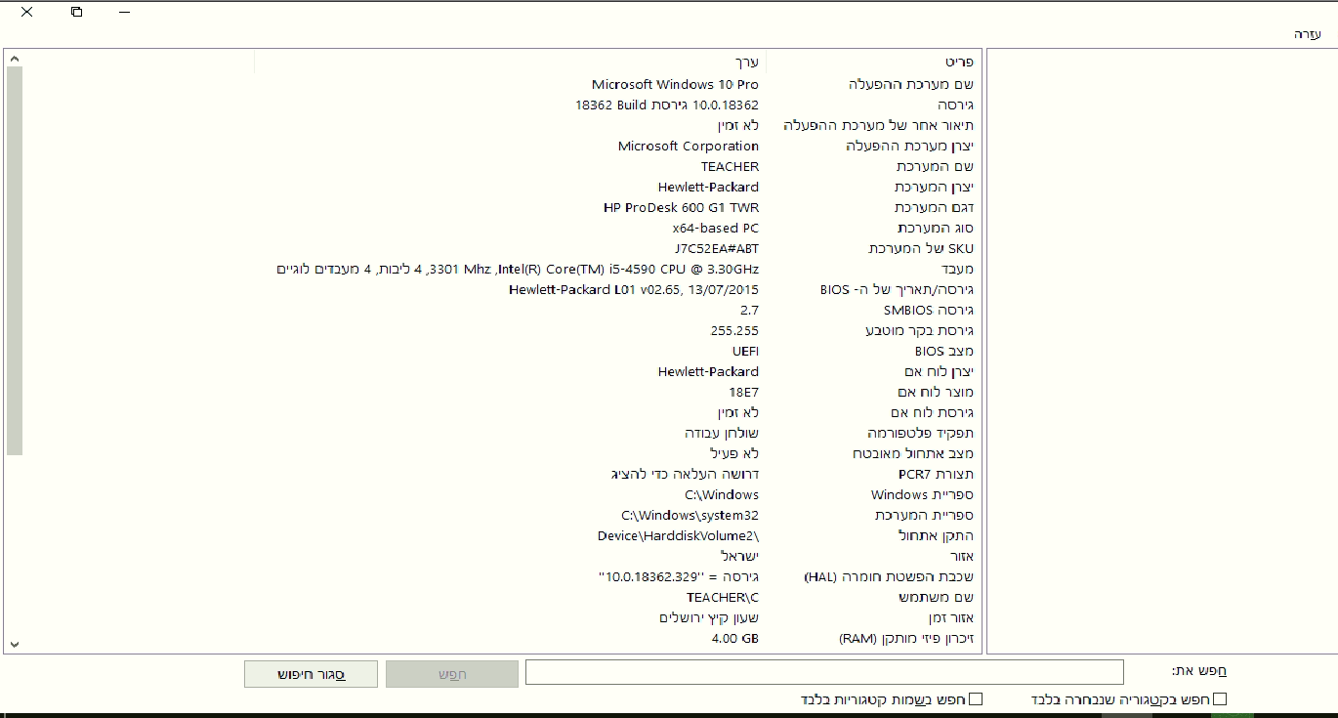Select the 4.00 GB value
Image resolution: width=1338 pixels, height=718 pixels.
point(734,639)
